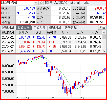Screen dimensions: 107x100
Task: Open the 종목정보 tab
Action: (x=71, y=28)
